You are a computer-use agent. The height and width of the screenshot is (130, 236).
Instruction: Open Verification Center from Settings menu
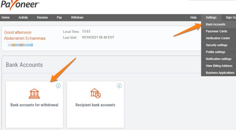(219, 38)
